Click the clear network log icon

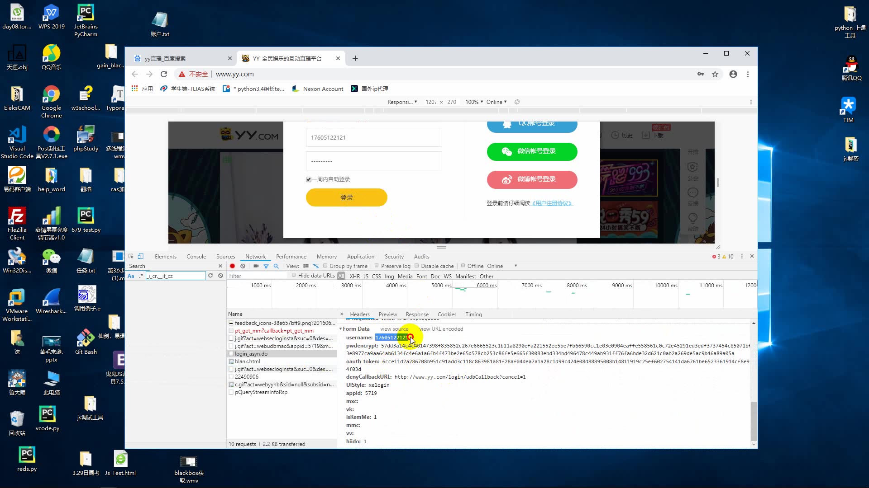pos(242,266)
